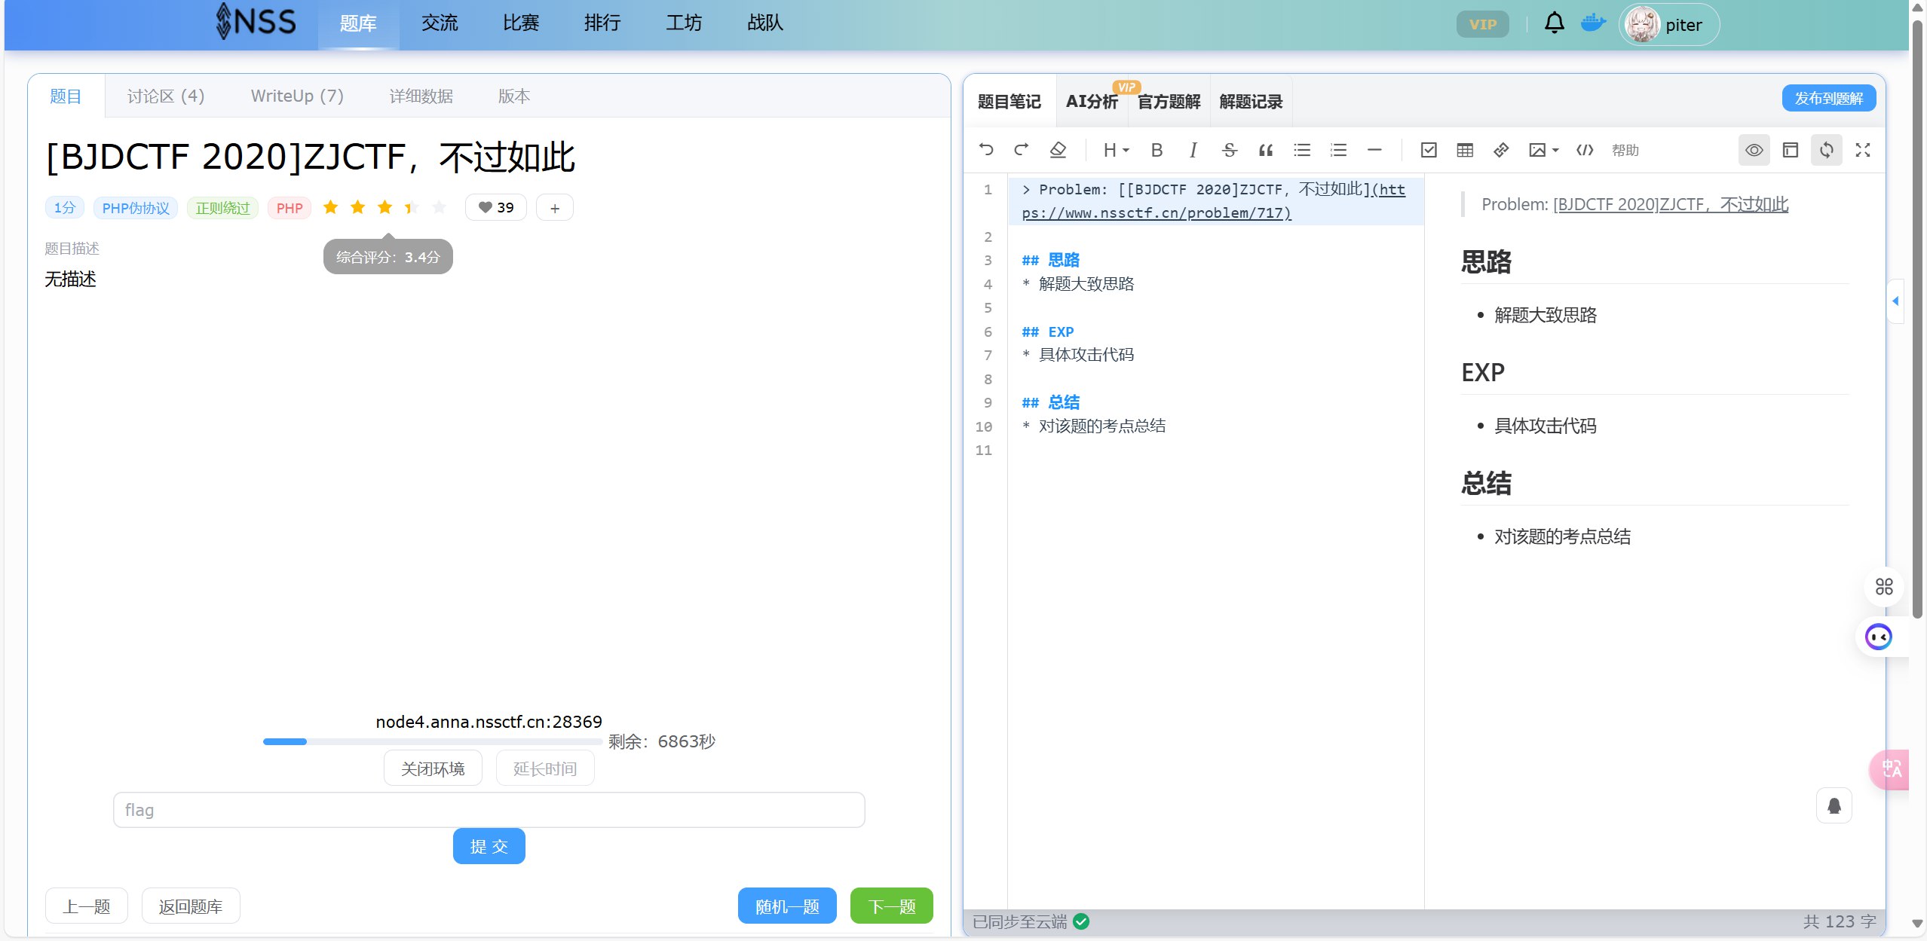The width and height of the screenshot is (1927, 941).
Task: Click the Docker whale icon in header
Action: (1592, 23)
